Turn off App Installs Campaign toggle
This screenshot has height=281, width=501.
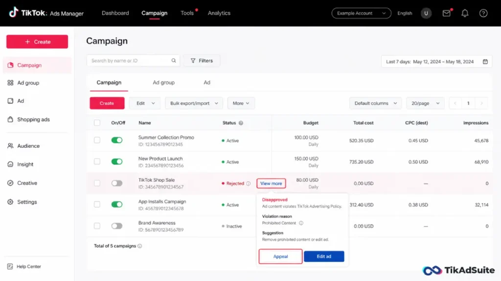point(117,204)
